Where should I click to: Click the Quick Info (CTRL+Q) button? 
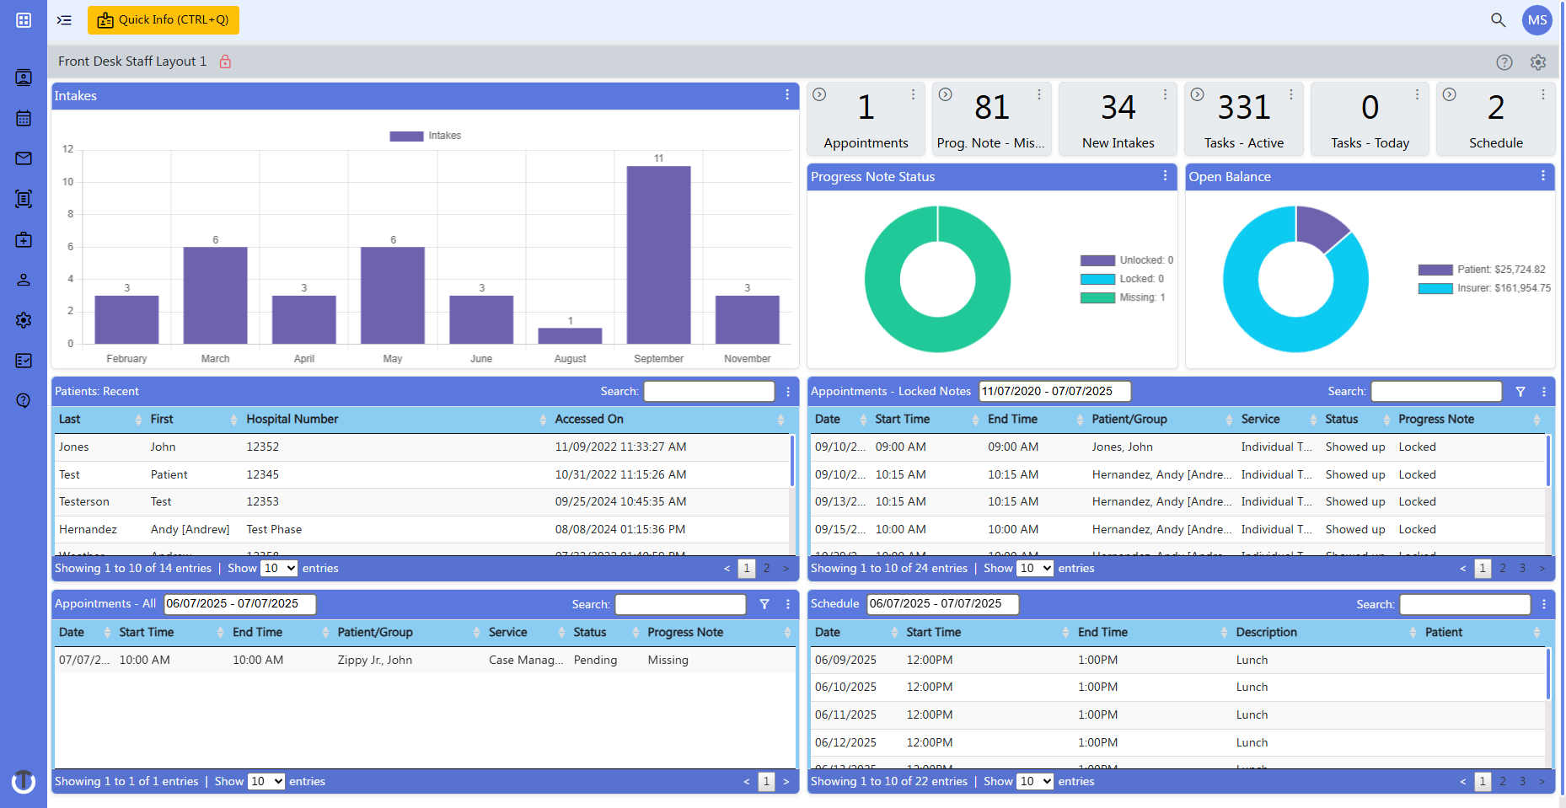pyautogui.click(x=164, y=19)
